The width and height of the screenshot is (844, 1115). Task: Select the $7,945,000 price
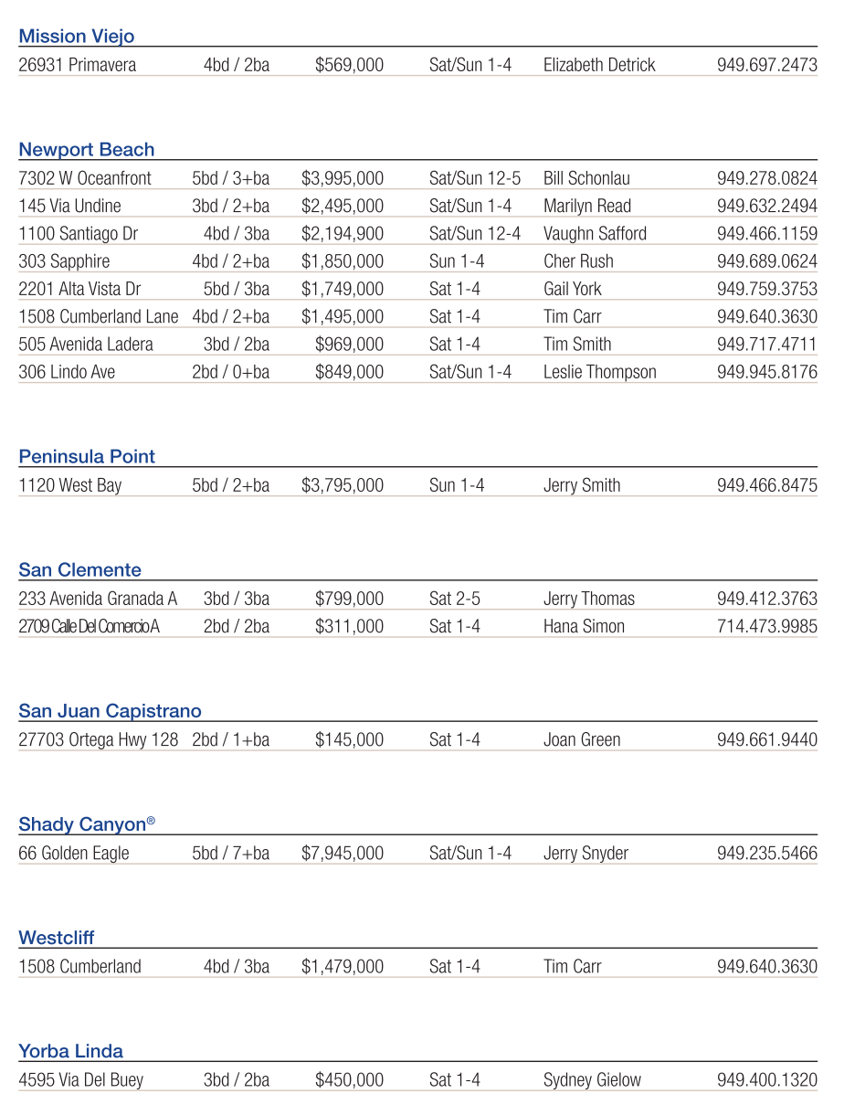coord(343,854)
